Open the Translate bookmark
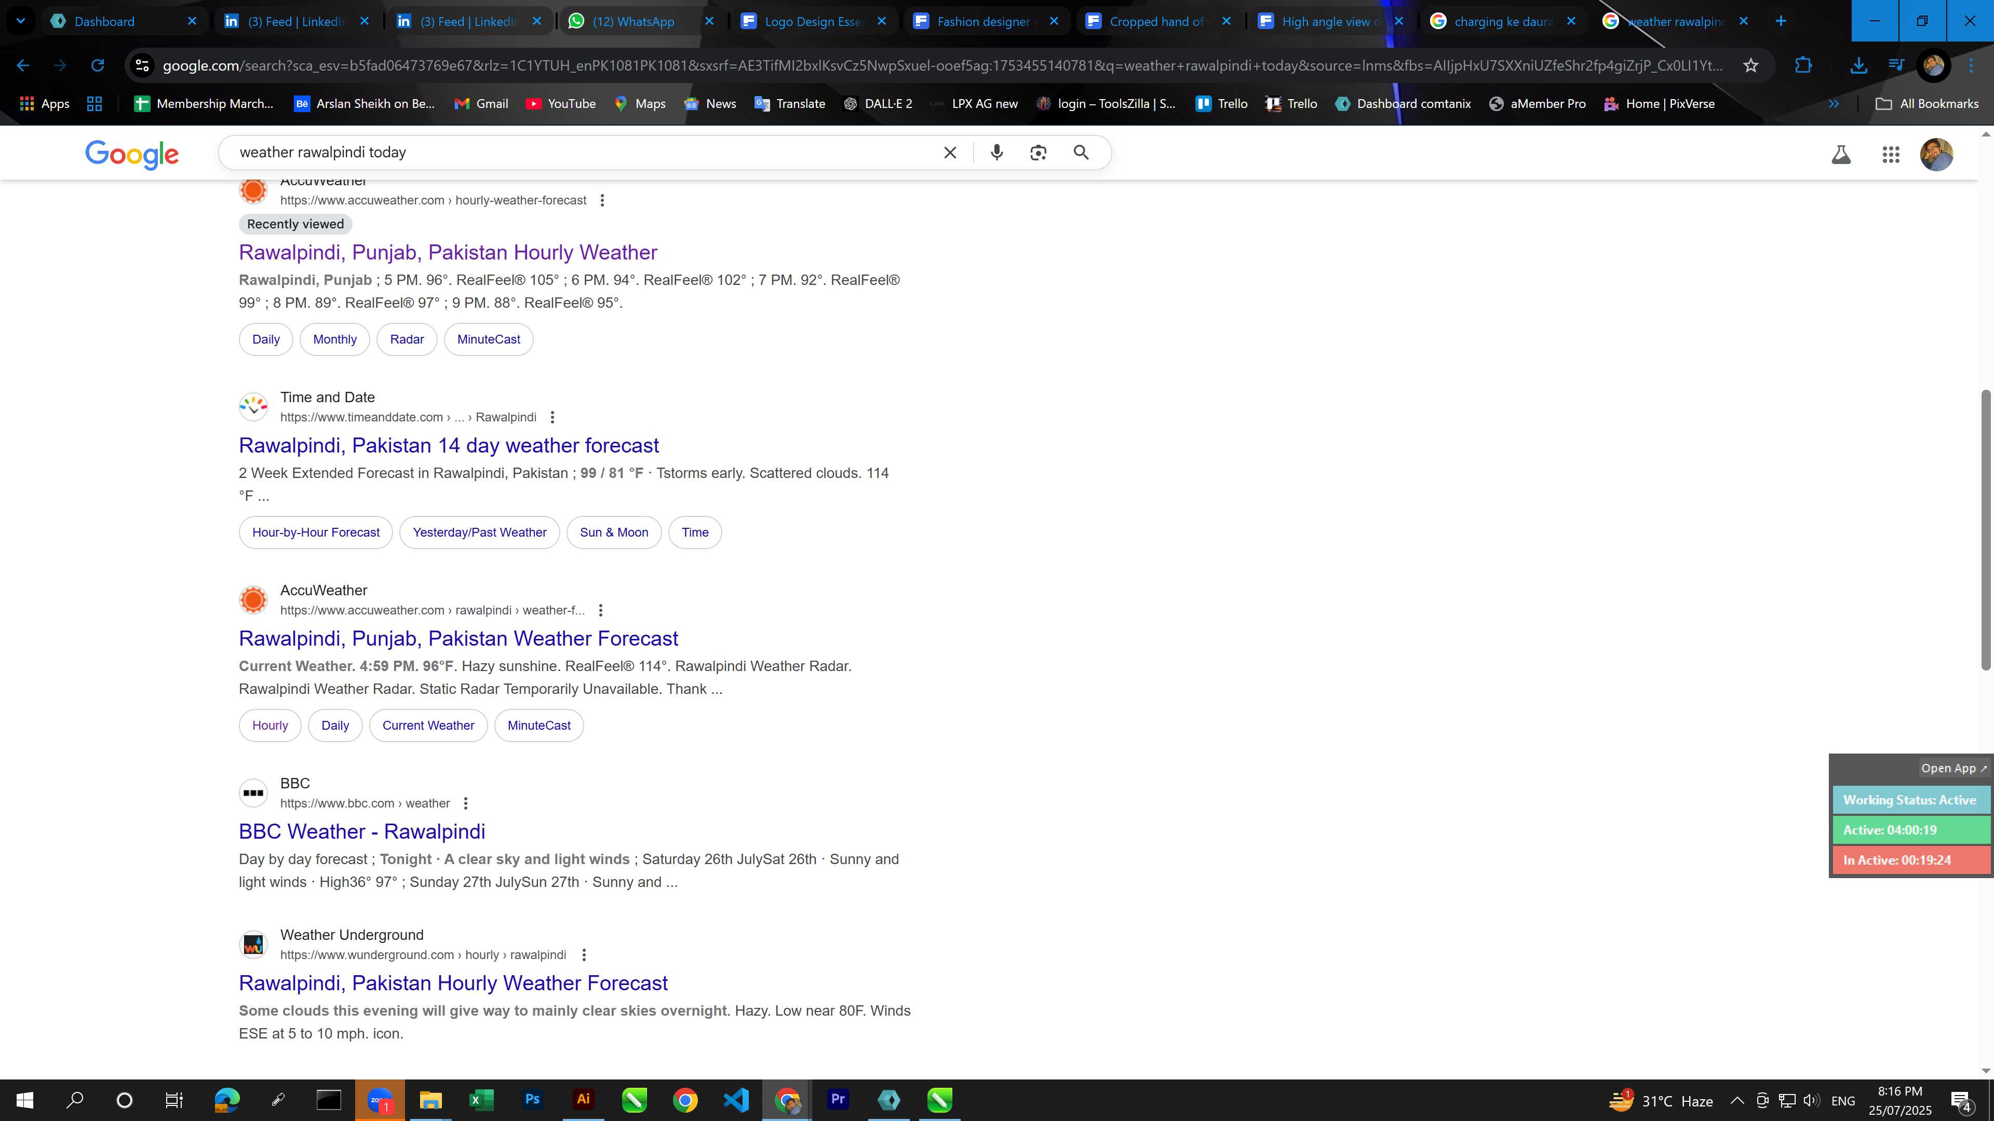Viewport: 1994px width, 1121px height. coord(789,104)
